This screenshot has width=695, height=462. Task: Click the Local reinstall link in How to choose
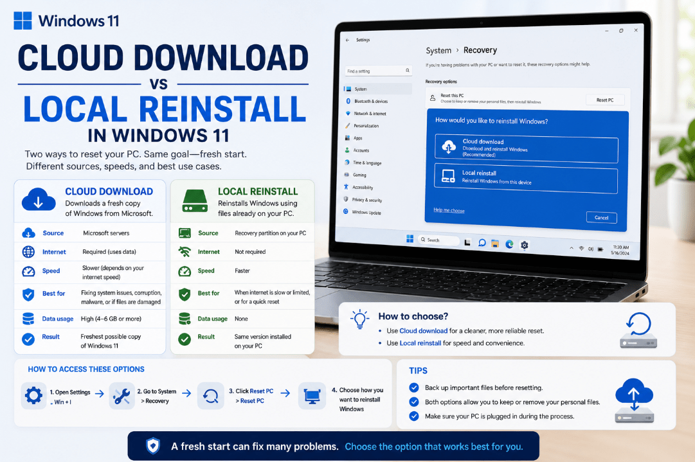pyautogui.click(x=420, y=343)
